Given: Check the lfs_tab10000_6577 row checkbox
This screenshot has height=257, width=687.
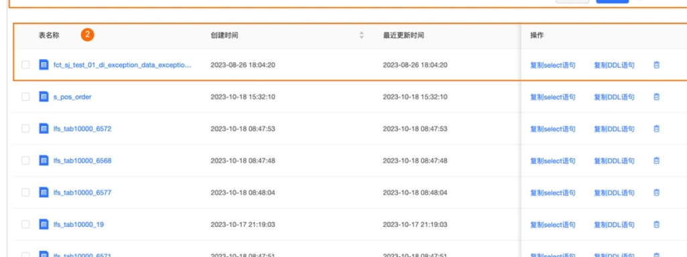Looking at the screenshot, I should (x=25, y=192).
